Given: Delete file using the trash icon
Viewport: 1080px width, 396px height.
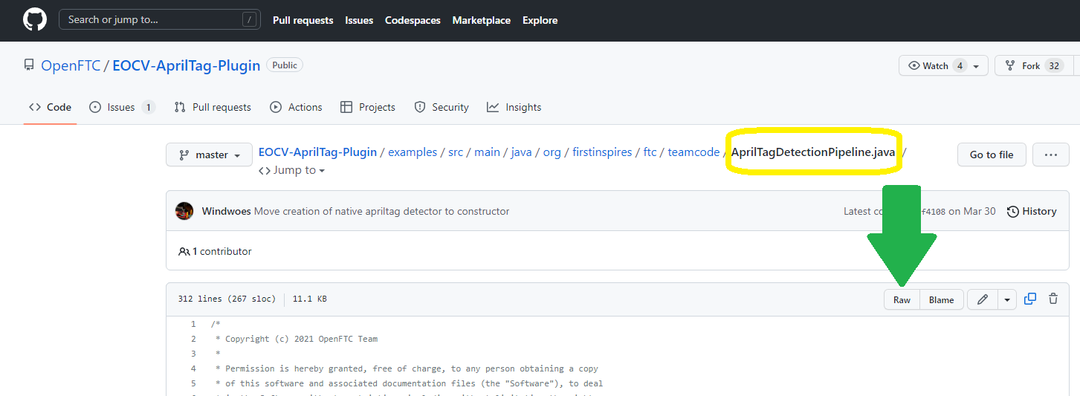Looking at the screenshot, I should click(x=1053, y=299).
